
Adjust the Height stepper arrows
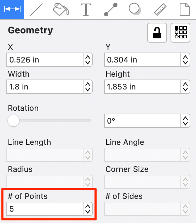click(x=185, y=87)
